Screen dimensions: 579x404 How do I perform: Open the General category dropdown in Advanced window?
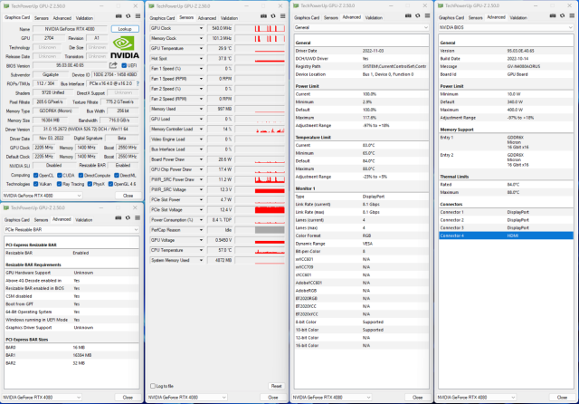361,27
